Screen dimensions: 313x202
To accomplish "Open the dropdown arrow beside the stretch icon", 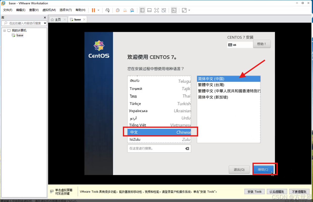I will pyautogui.click(x=189, y=10).
